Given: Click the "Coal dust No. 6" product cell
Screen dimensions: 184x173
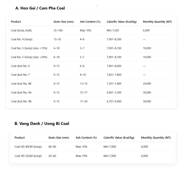Looking at the screenshot, I should click(20, 66).
